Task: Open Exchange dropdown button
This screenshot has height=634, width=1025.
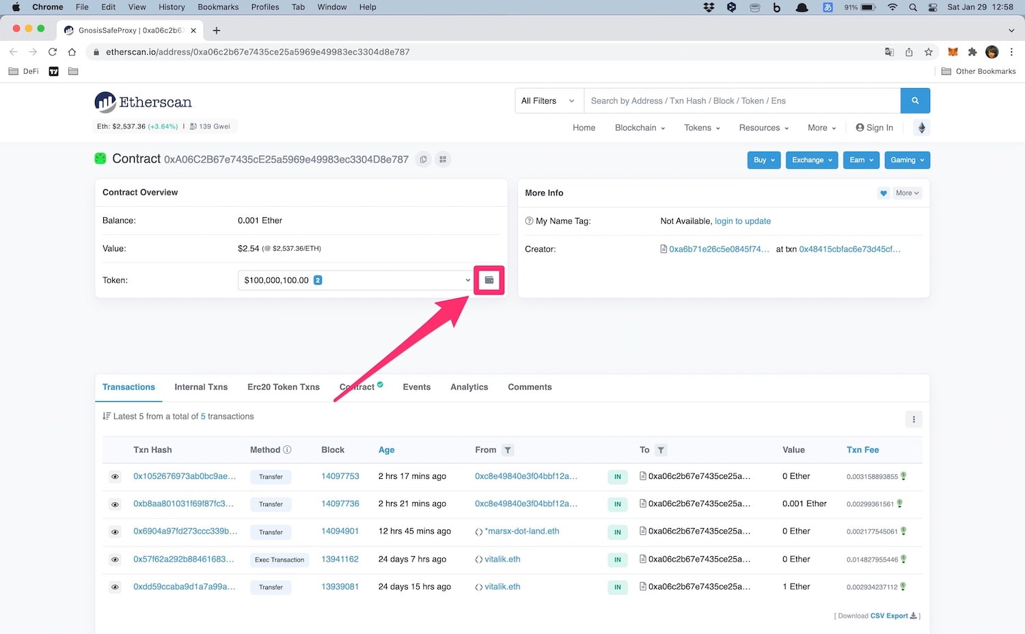Action: click(x=812, y=160)
